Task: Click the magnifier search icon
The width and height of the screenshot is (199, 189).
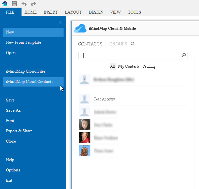Action: point(184,55)
